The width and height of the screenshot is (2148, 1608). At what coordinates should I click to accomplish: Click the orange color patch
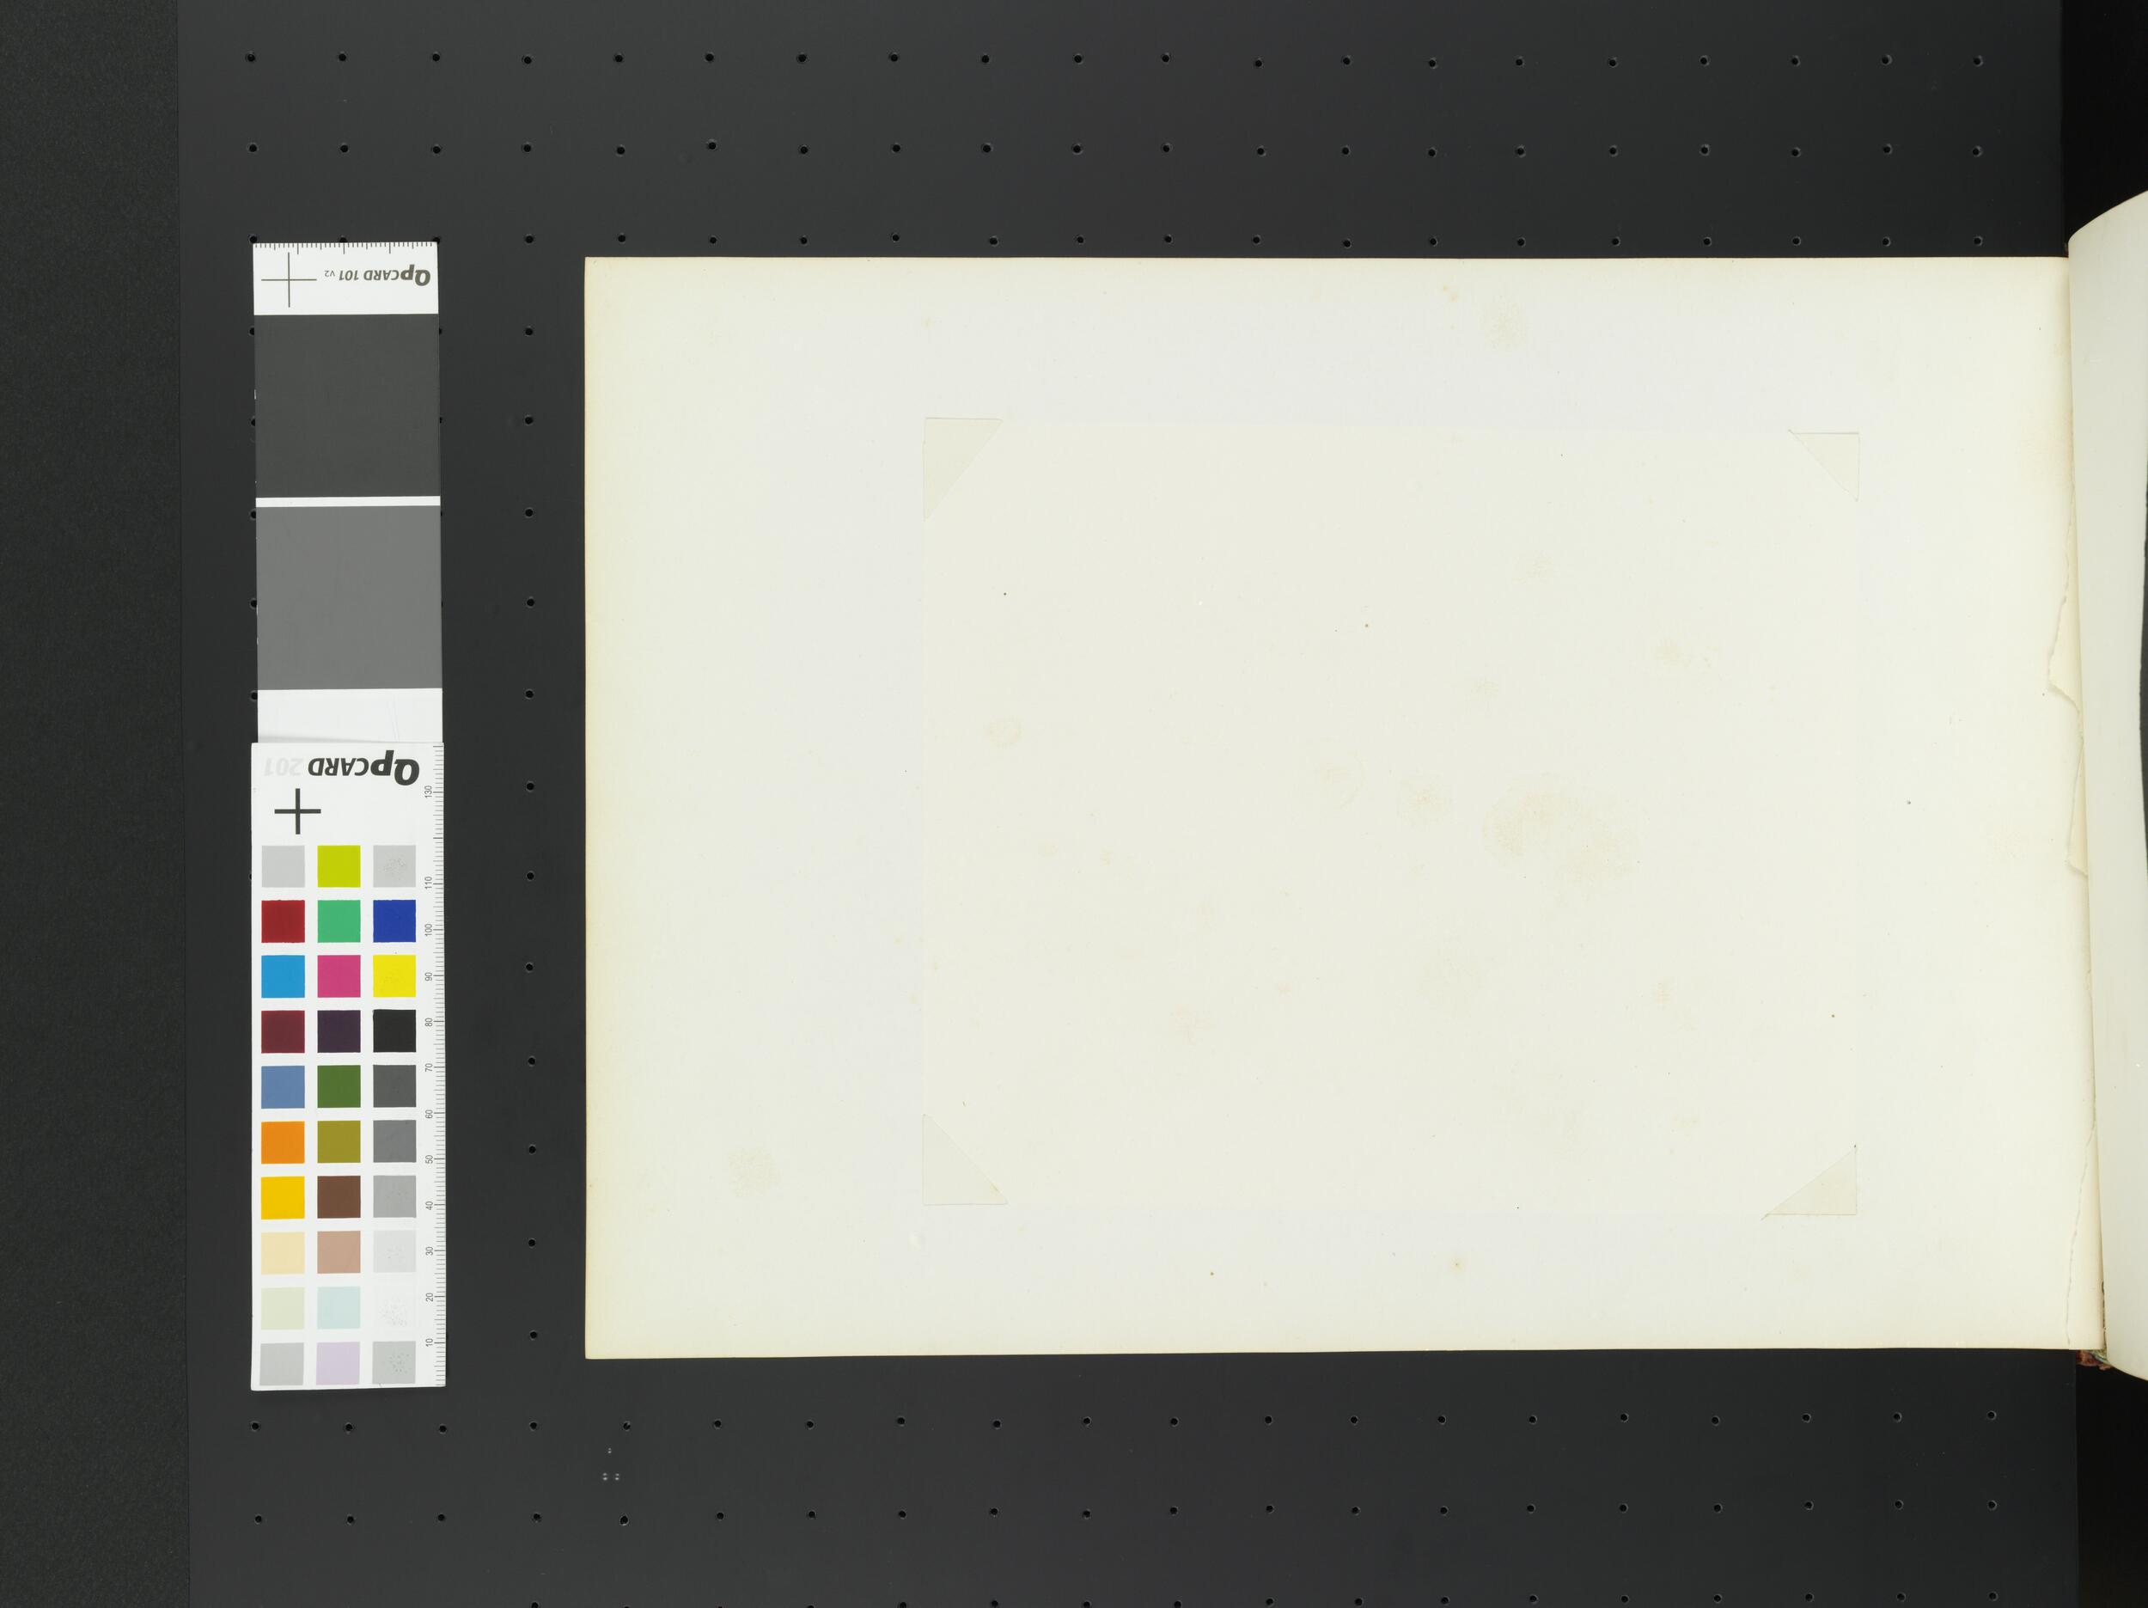click(283, 1142)
